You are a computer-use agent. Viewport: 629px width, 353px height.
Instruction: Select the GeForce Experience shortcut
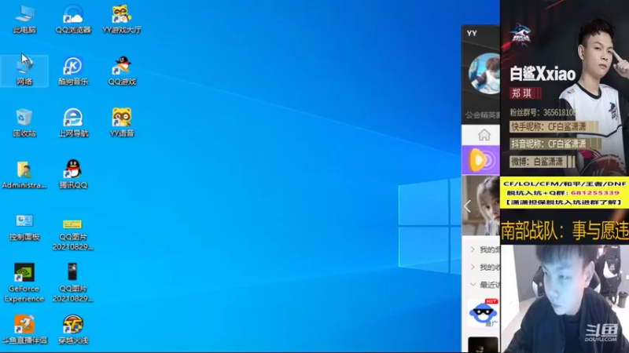click(24, 282)
